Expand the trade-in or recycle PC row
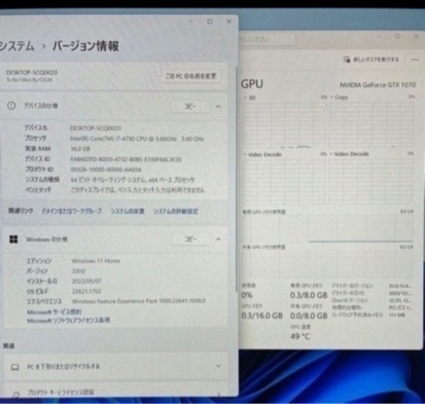Screen dimensions: 425x404 [x=115, y=367]
